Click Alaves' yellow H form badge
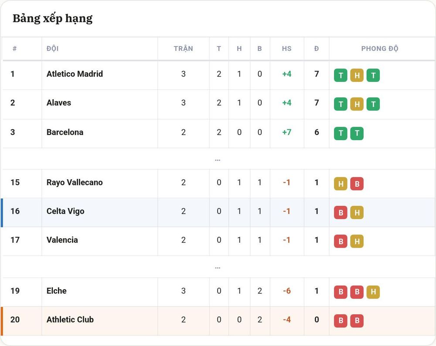 (357, 104)
